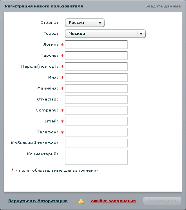Expand the Город dropdown arrow
Screen dimensions: 186x210
(141, 34)
